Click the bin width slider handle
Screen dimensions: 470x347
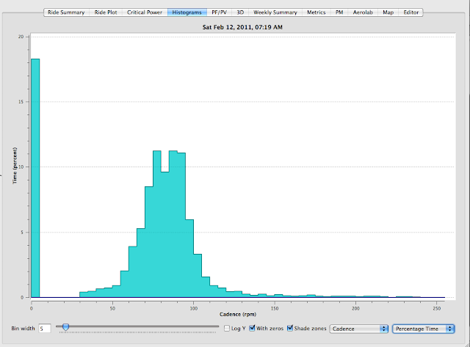click(x=65, y=327)
